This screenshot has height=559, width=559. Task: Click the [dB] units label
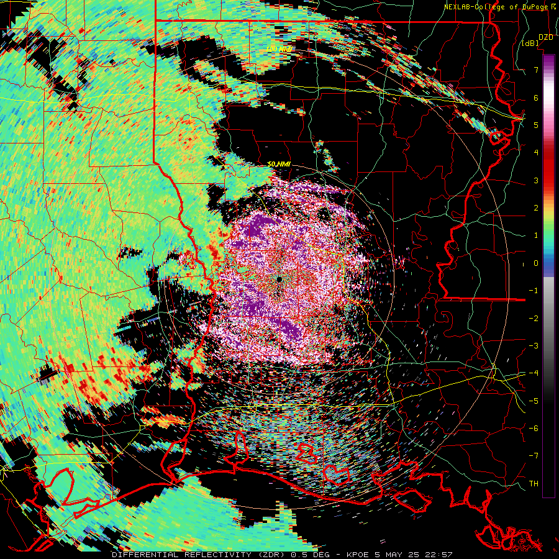530,43
